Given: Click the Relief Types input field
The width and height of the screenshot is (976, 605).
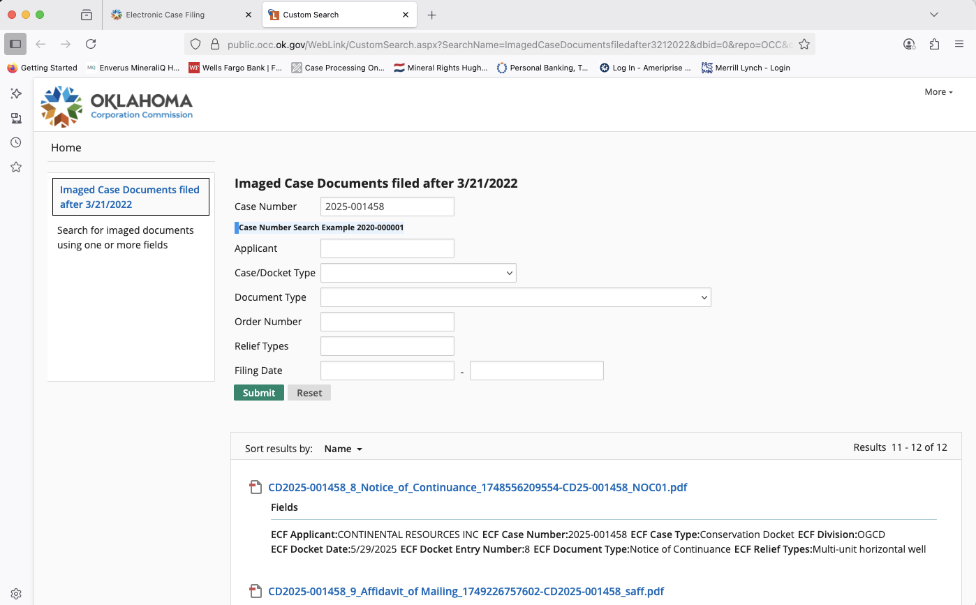Looking at the screenshot, I should 387,346.
